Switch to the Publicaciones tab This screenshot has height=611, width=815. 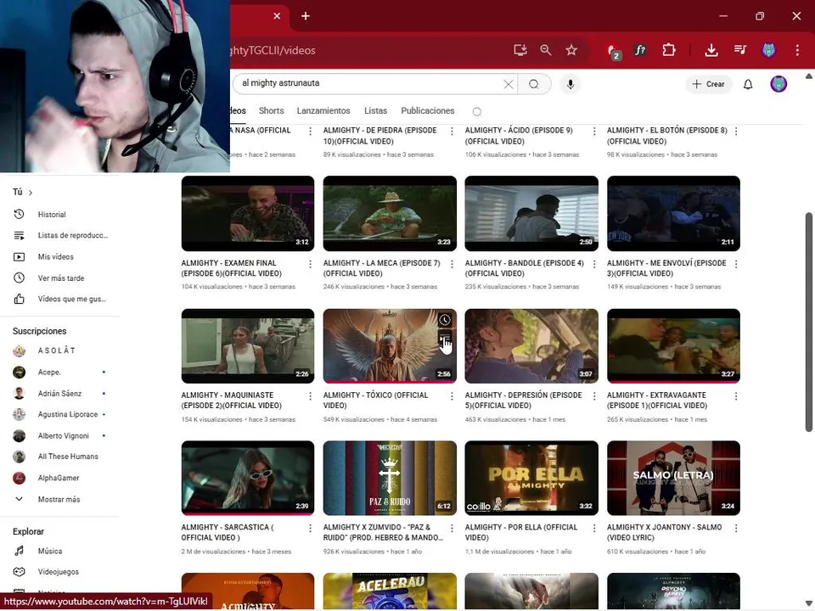coord(428,110)
